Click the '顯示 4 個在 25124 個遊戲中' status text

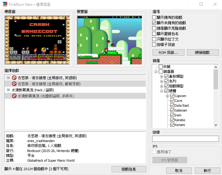coord(26,169)
